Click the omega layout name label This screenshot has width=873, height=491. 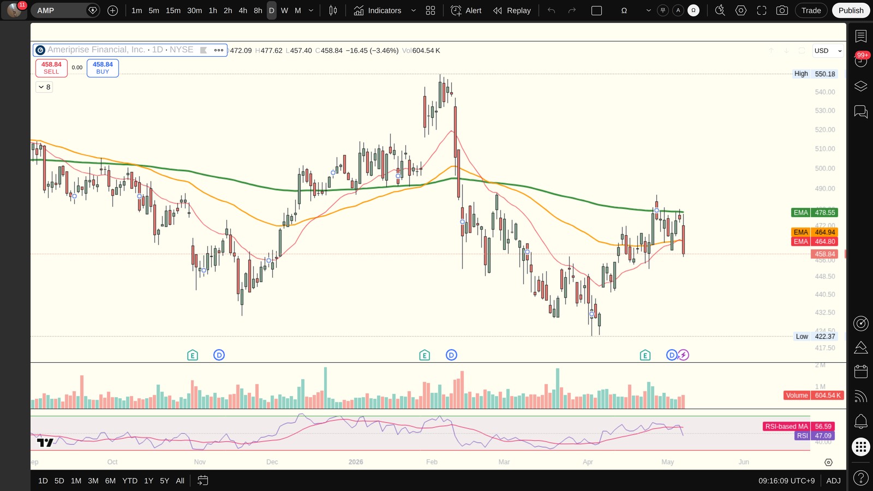(624, 10)
